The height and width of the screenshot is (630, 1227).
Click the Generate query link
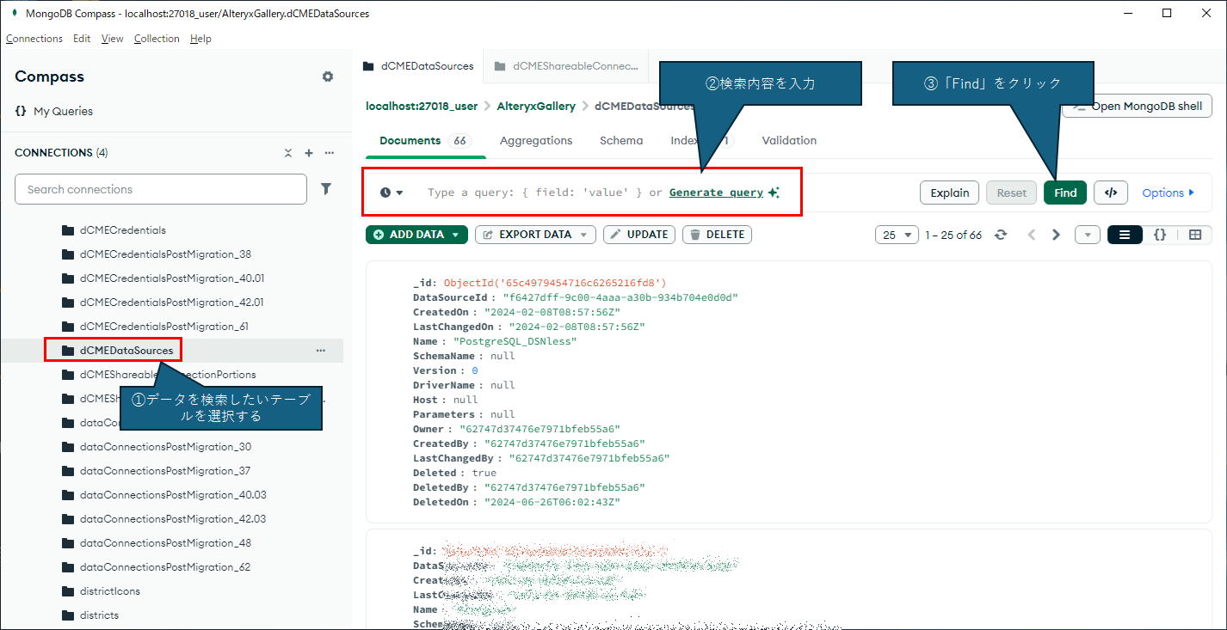716,193
